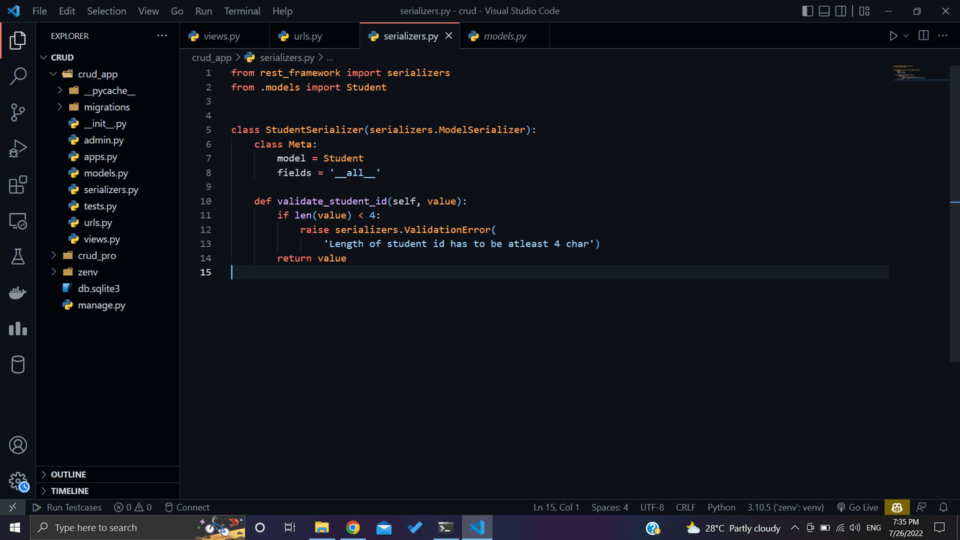Click the remote window indicator in status bar
Screen dimensions: 960x540
pyautogui.click(x=13, y=507)
